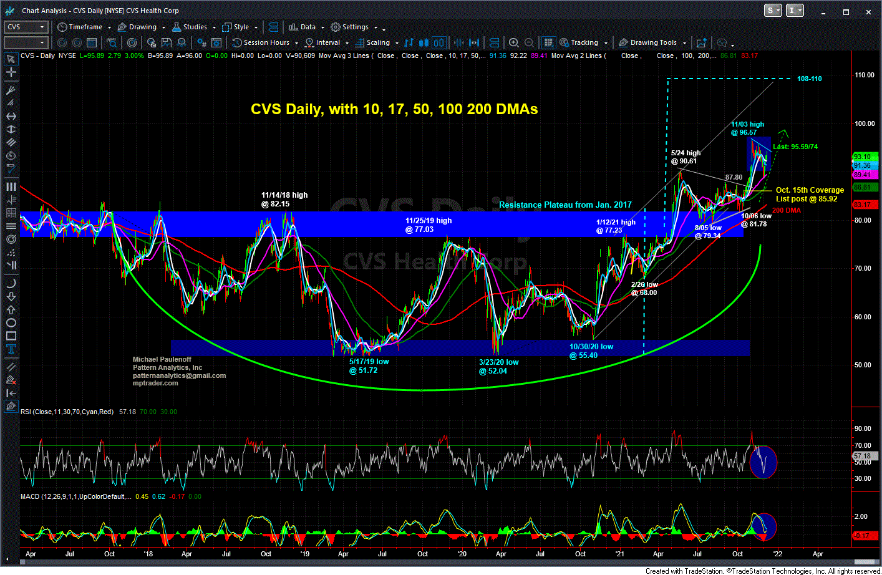Open the Settings menu

click(349, 27)
